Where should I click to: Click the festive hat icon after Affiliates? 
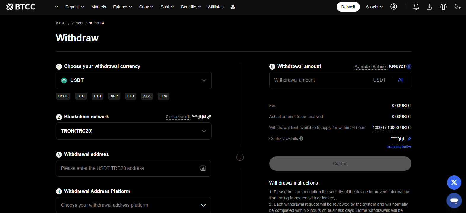point(233,7)
